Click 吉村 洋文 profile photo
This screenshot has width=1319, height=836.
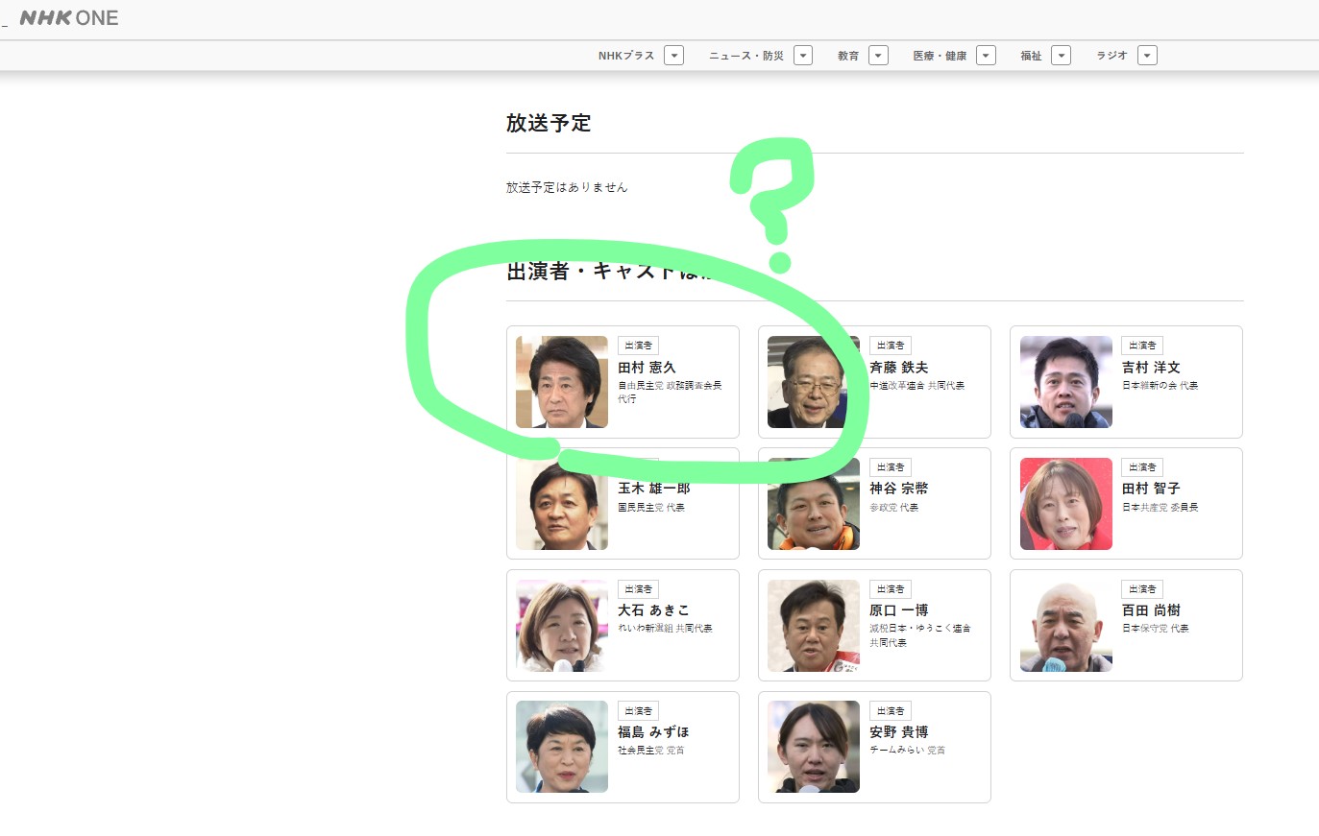[x=1065, y=382]
